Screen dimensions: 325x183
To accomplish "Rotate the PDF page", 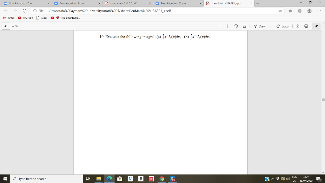I will click(x=236, y=26).
